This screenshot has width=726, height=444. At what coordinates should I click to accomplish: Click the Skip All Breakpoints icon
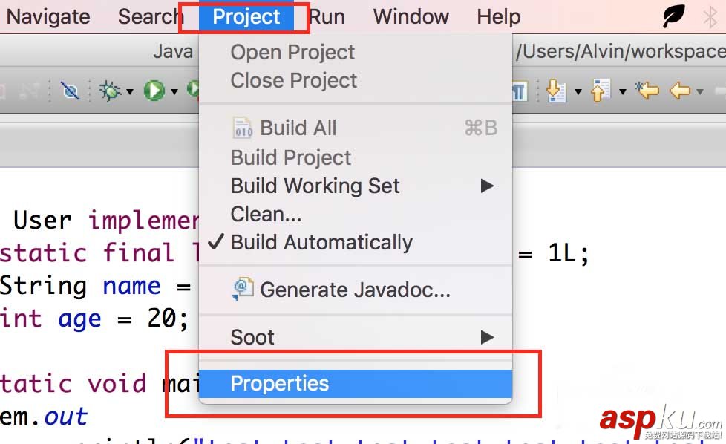pyautogui.click(x=71, y=91)
